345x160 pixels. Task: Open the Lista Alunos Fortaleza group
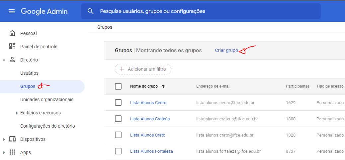[151, 151]
